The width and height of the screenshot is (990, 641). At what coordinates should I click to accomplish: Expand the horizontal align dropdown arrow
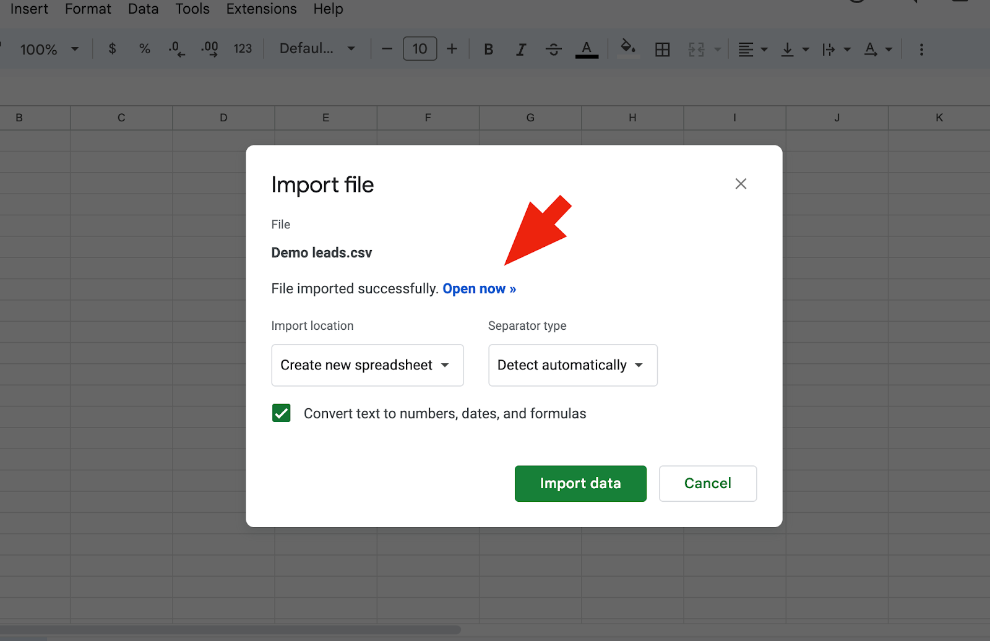pyautogui.click(x=765, y=49)
